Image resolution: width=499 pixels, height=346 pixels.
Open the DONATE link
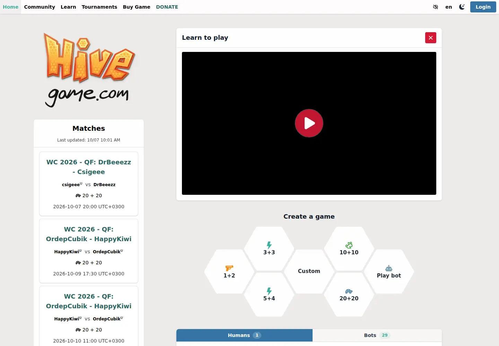coord(167,7)
